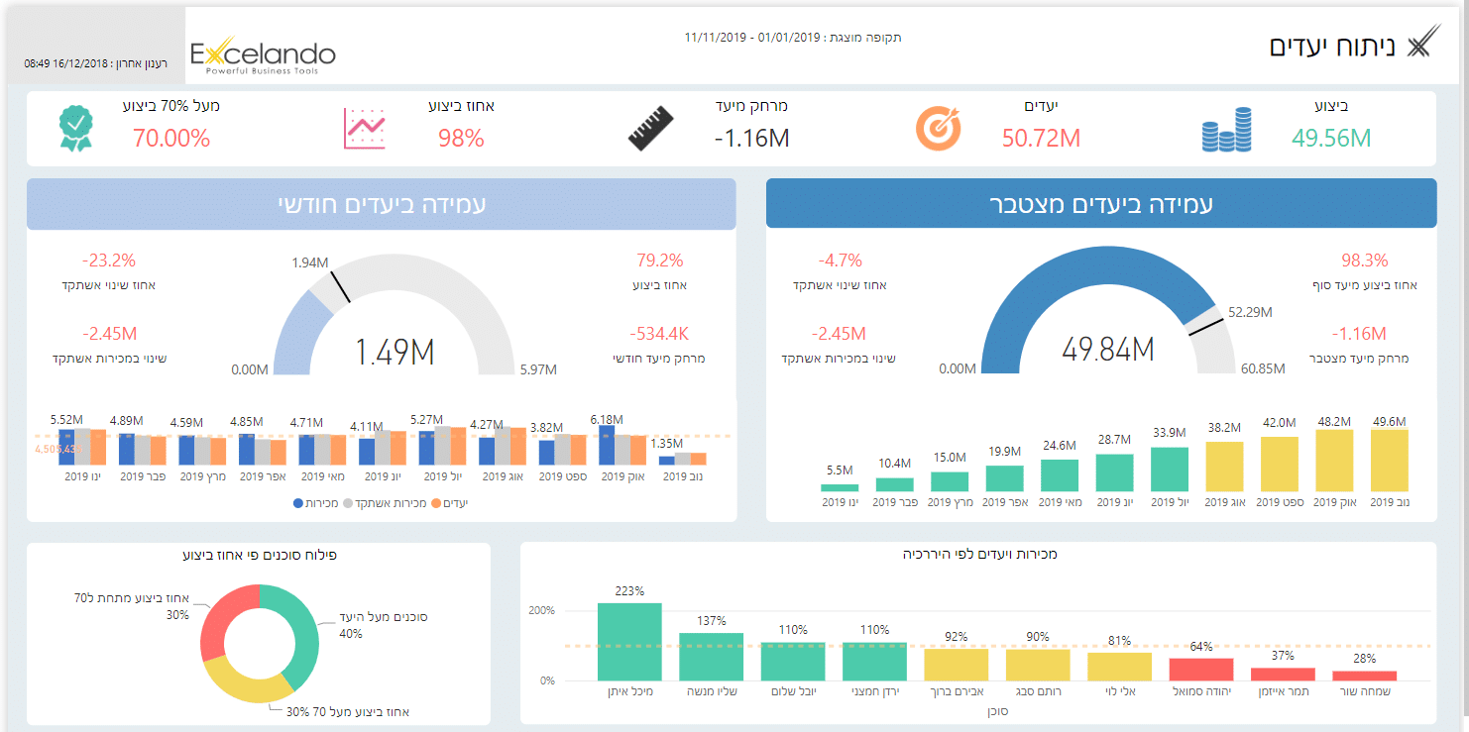This screenshot has width=1469, height=732.
Task: Click the crossed-lines logo next to ניתוח יעדים
Action: [x=1421, y=45]
